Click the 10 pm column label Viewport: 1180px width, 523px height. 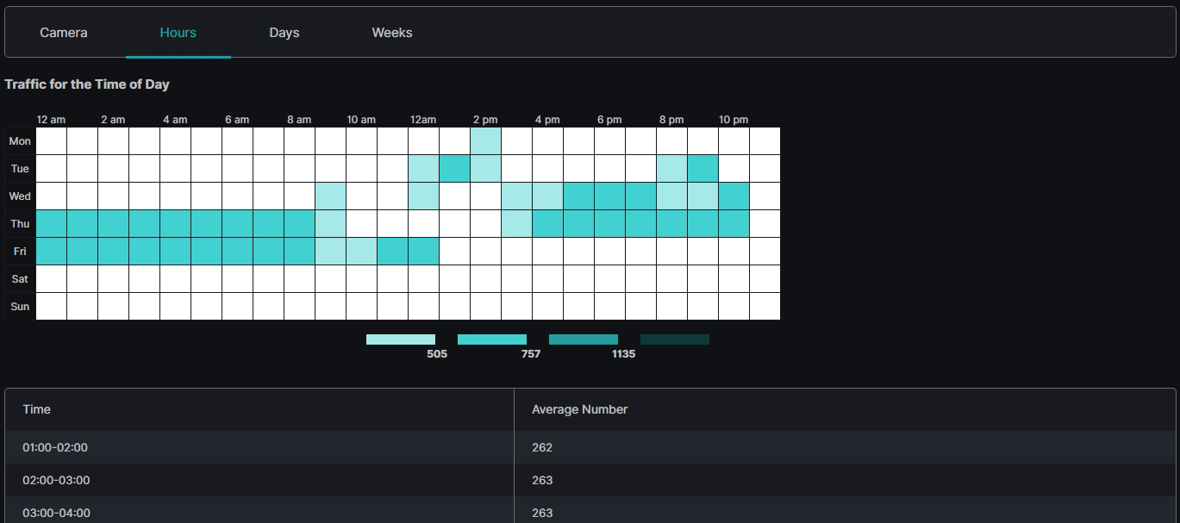point(734,120)
